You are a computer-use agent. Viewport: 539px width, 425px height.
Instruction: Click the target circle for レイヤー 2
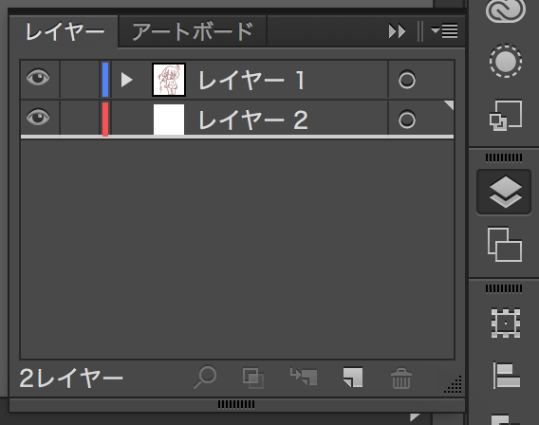407,120
